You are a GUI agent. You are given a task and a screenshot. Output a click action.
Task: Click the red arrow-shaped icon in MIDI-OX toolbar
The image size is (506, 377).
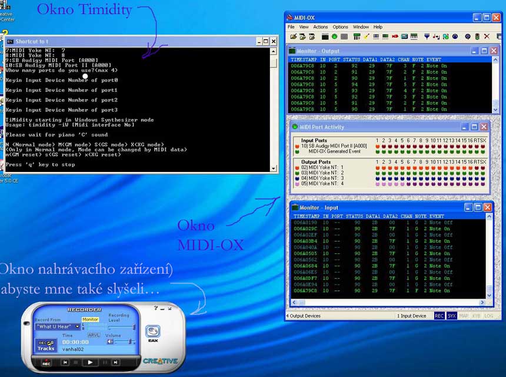click(395, 37)
